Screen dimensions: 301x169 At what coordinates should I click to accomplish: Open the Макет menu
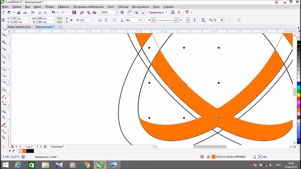point(37,7)
